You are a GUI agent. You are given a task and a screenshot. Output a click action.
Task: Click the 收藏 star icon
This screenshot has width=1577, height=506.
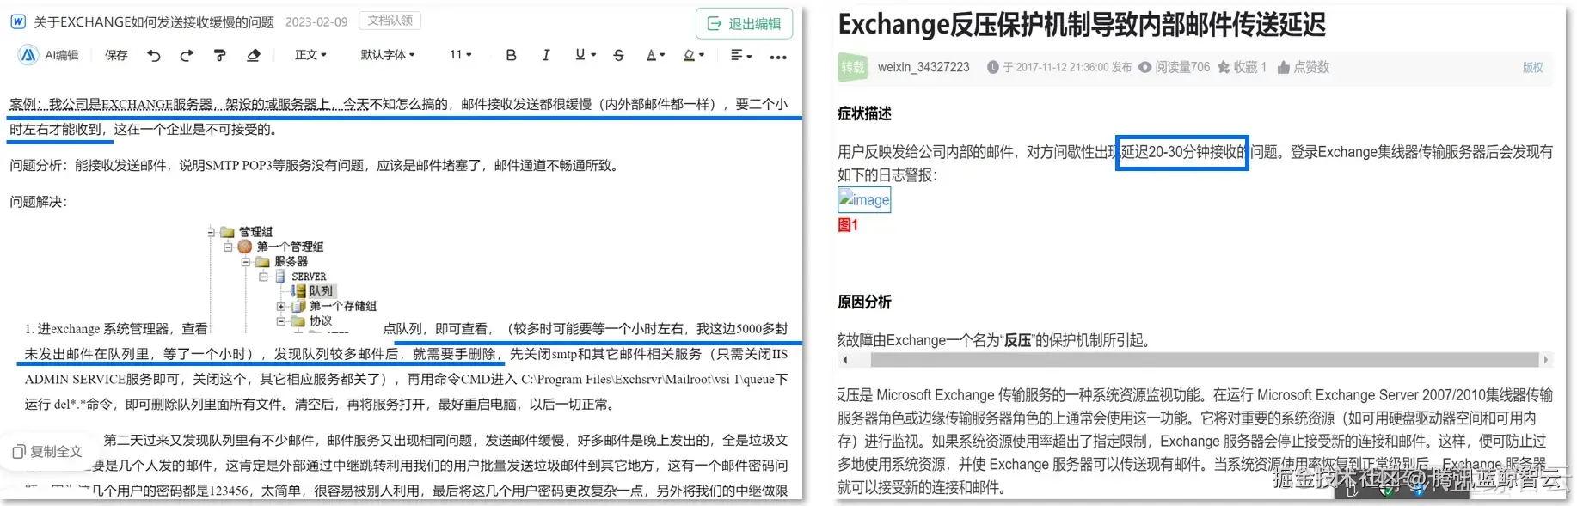(x=1224, y=67)
